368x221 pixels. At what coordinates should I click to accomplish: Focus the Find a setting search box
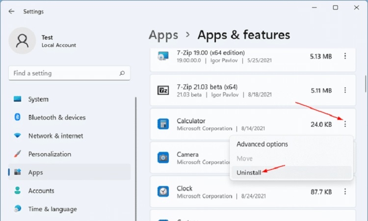69,73
